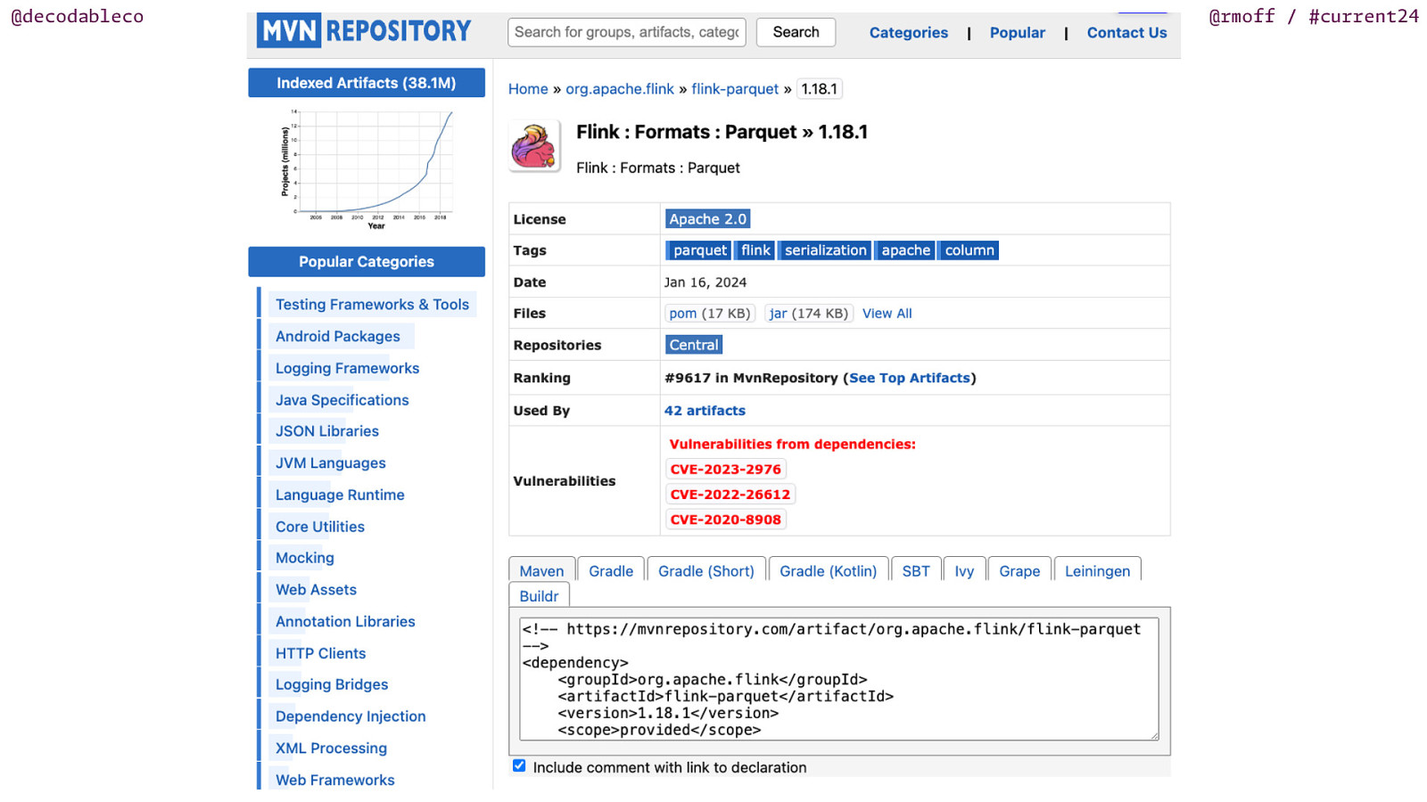Open Dependency Injection category
Viewport: 1427px width, 802px height.
point(351,716)
